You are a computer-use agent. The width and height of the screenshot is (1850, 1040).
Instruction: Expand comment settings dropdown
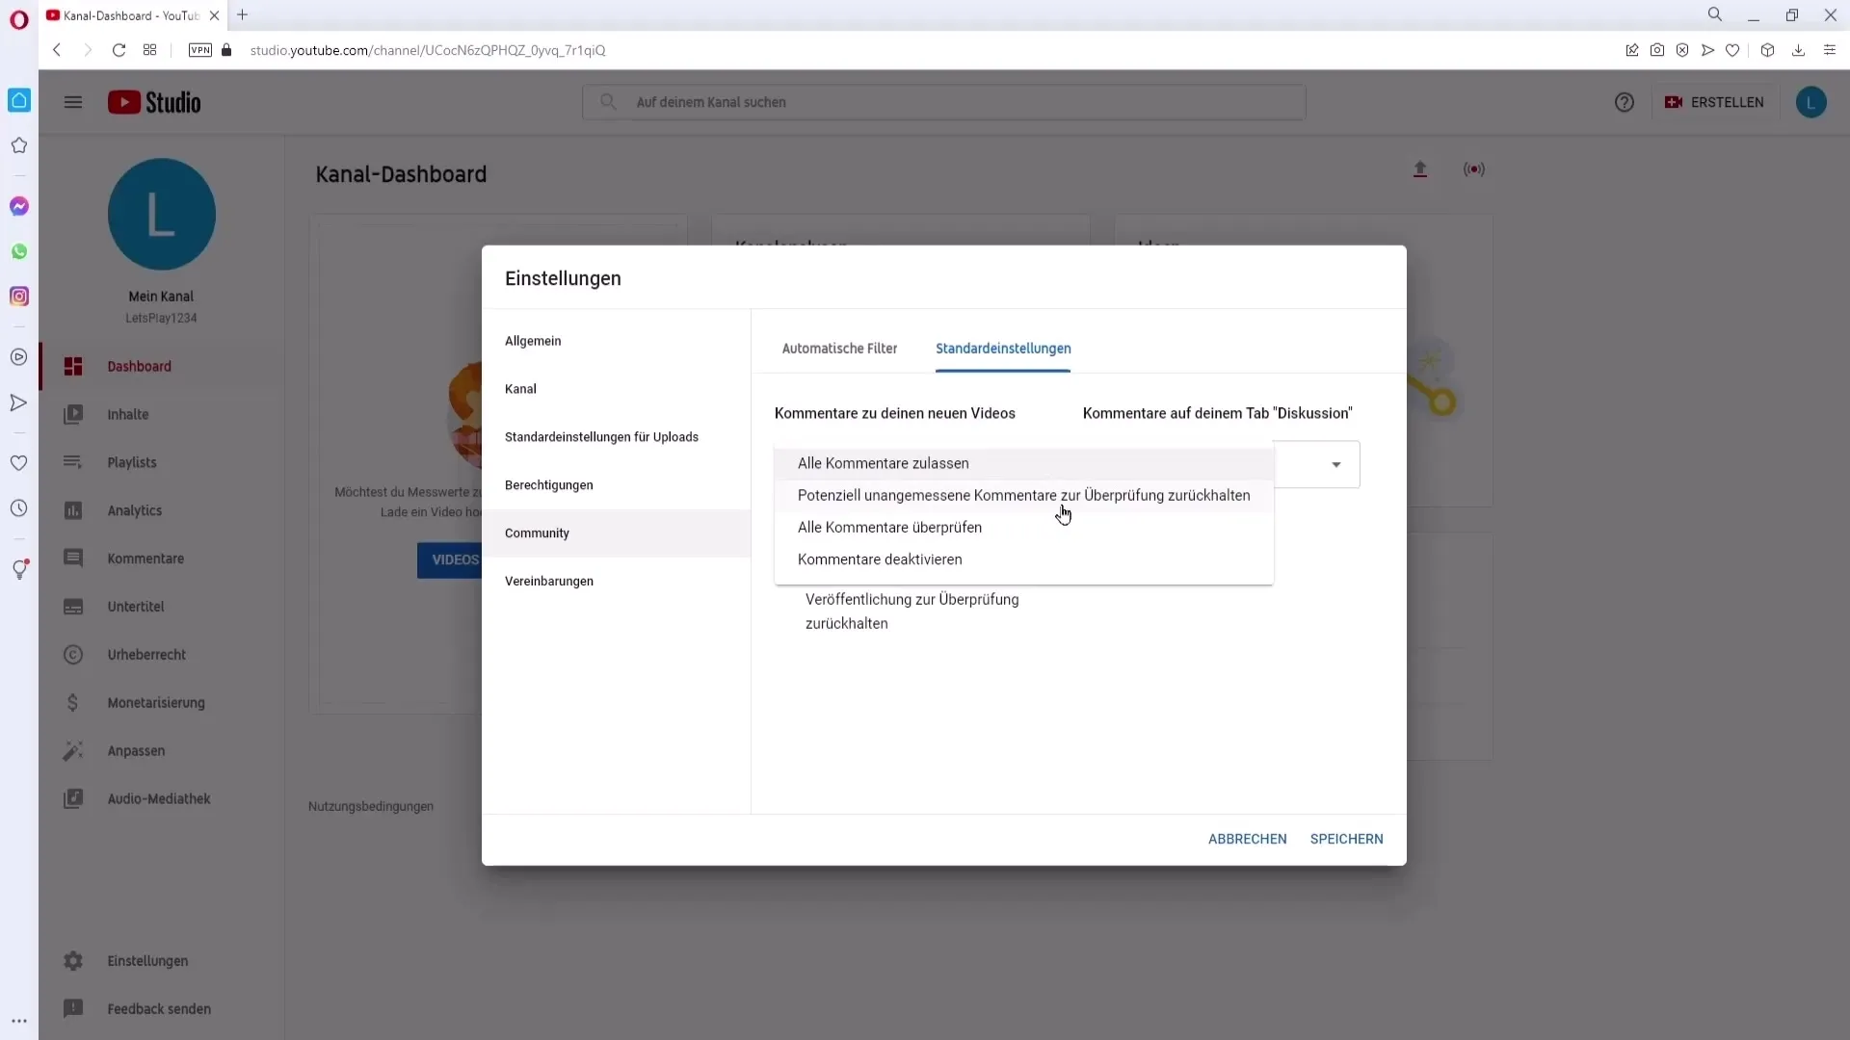(x=1336, y=463)
